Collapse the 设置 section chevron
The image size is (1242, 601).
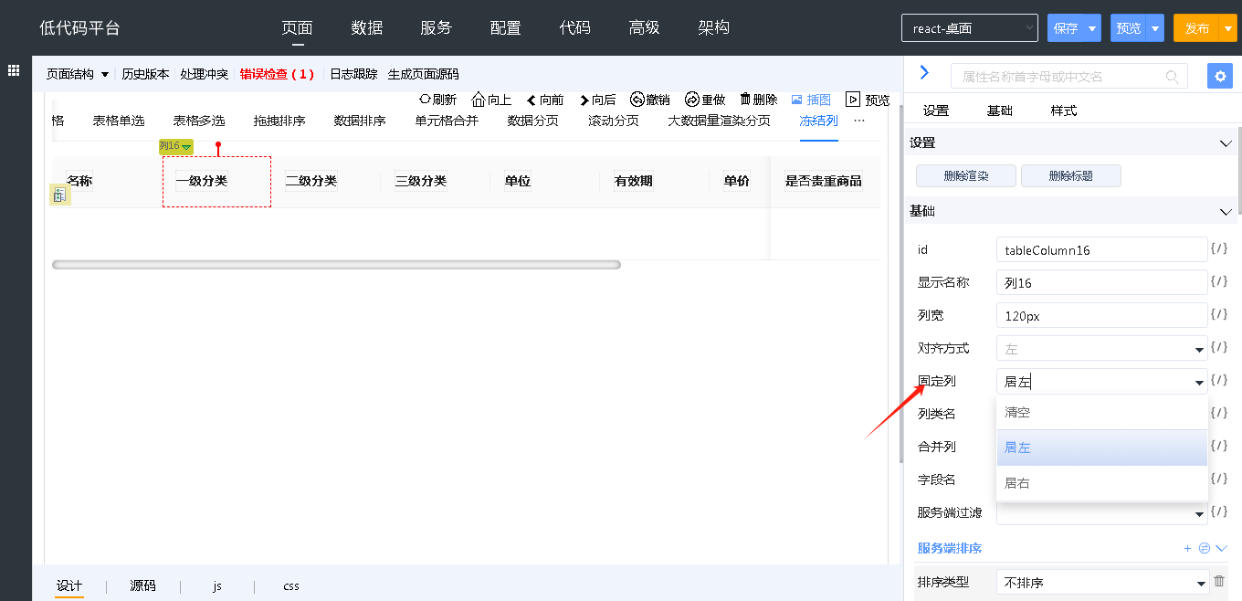[x=1226, y=143]
